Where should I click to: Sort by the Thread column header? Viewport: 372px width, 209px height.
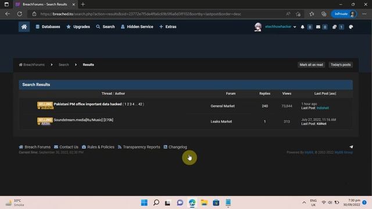pyautogui.click(x=106, y=93)
